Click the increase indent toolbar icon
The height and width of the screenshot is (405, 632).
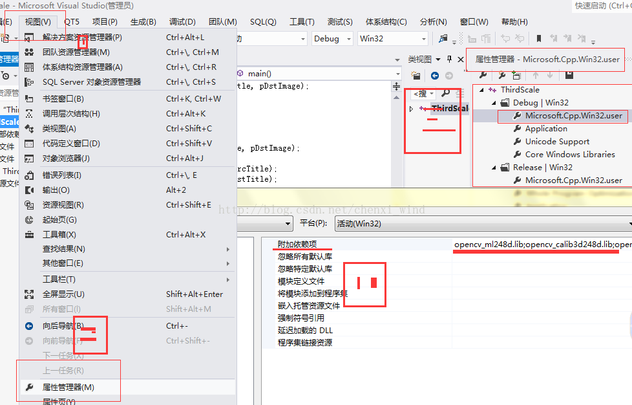coord(487,39)
